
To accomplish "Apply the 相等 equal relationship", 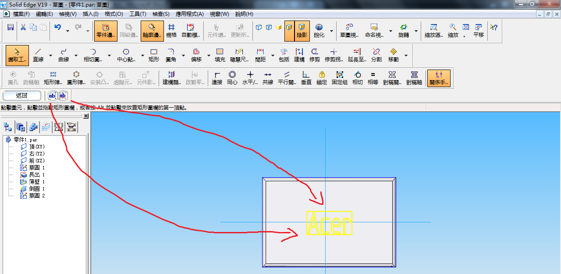I will (x=373, y=78).
